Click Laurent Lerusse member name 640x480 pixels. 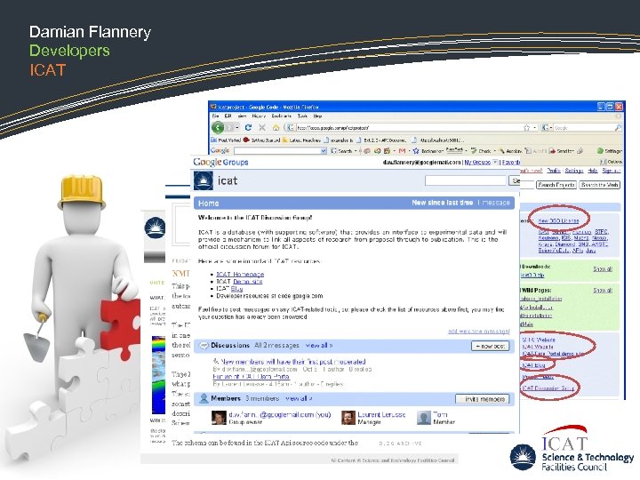(381, 415)
